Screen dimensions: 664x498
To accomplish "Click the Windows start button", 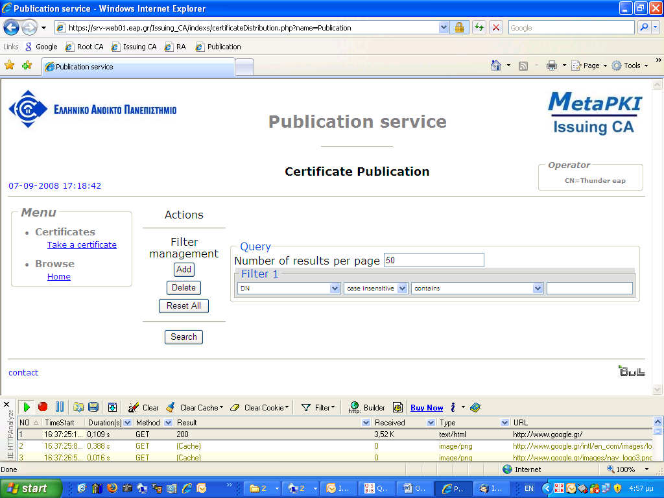I will coord(31,488).
